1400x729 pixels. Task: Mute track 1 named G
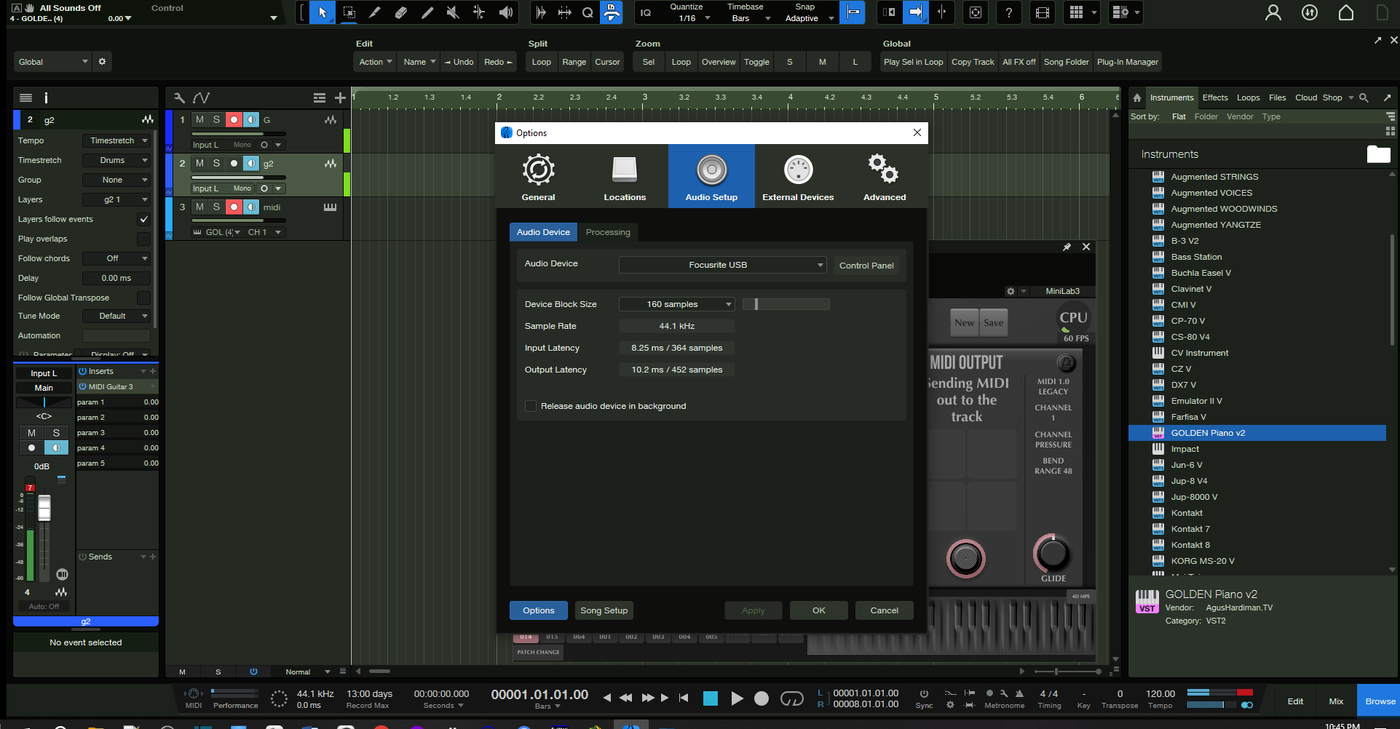(199, 120)
